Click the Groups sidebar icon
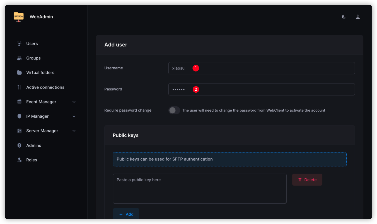The image size is (377, 224). 19,58
